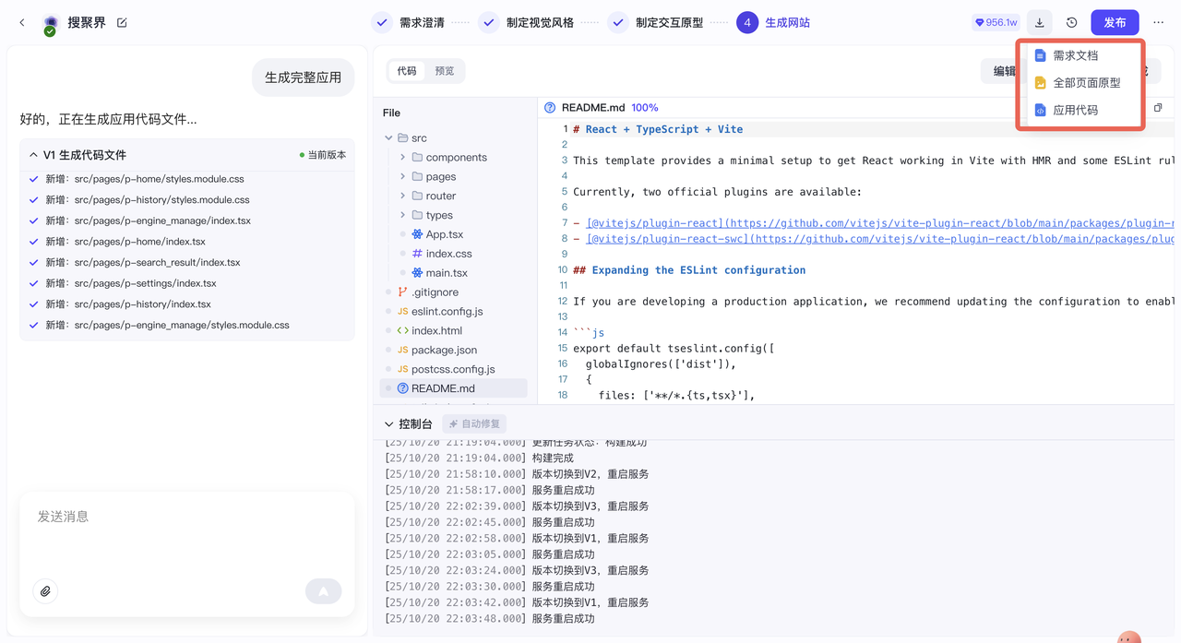
Task: Click the edit project name icon
Action: (x=122, y=22)
